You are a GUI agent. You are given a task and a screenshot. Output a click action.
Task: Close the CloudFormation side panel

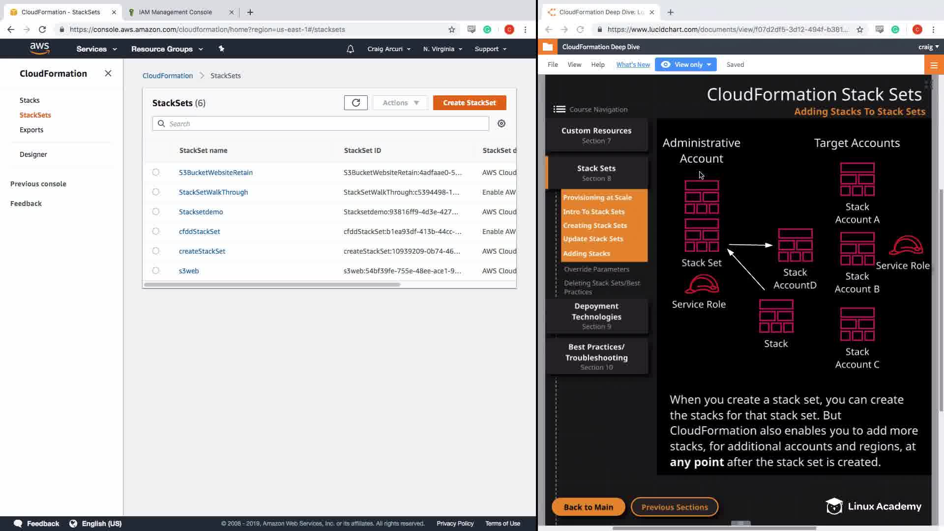click(x=108, y=73)
